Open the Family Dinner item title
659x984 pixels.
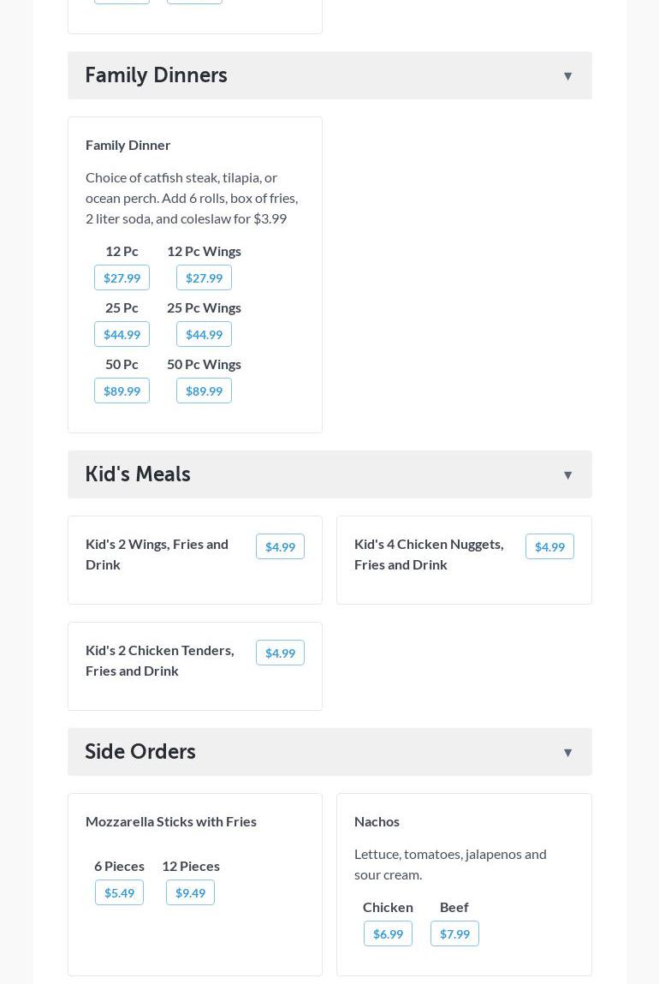(128, 145)
